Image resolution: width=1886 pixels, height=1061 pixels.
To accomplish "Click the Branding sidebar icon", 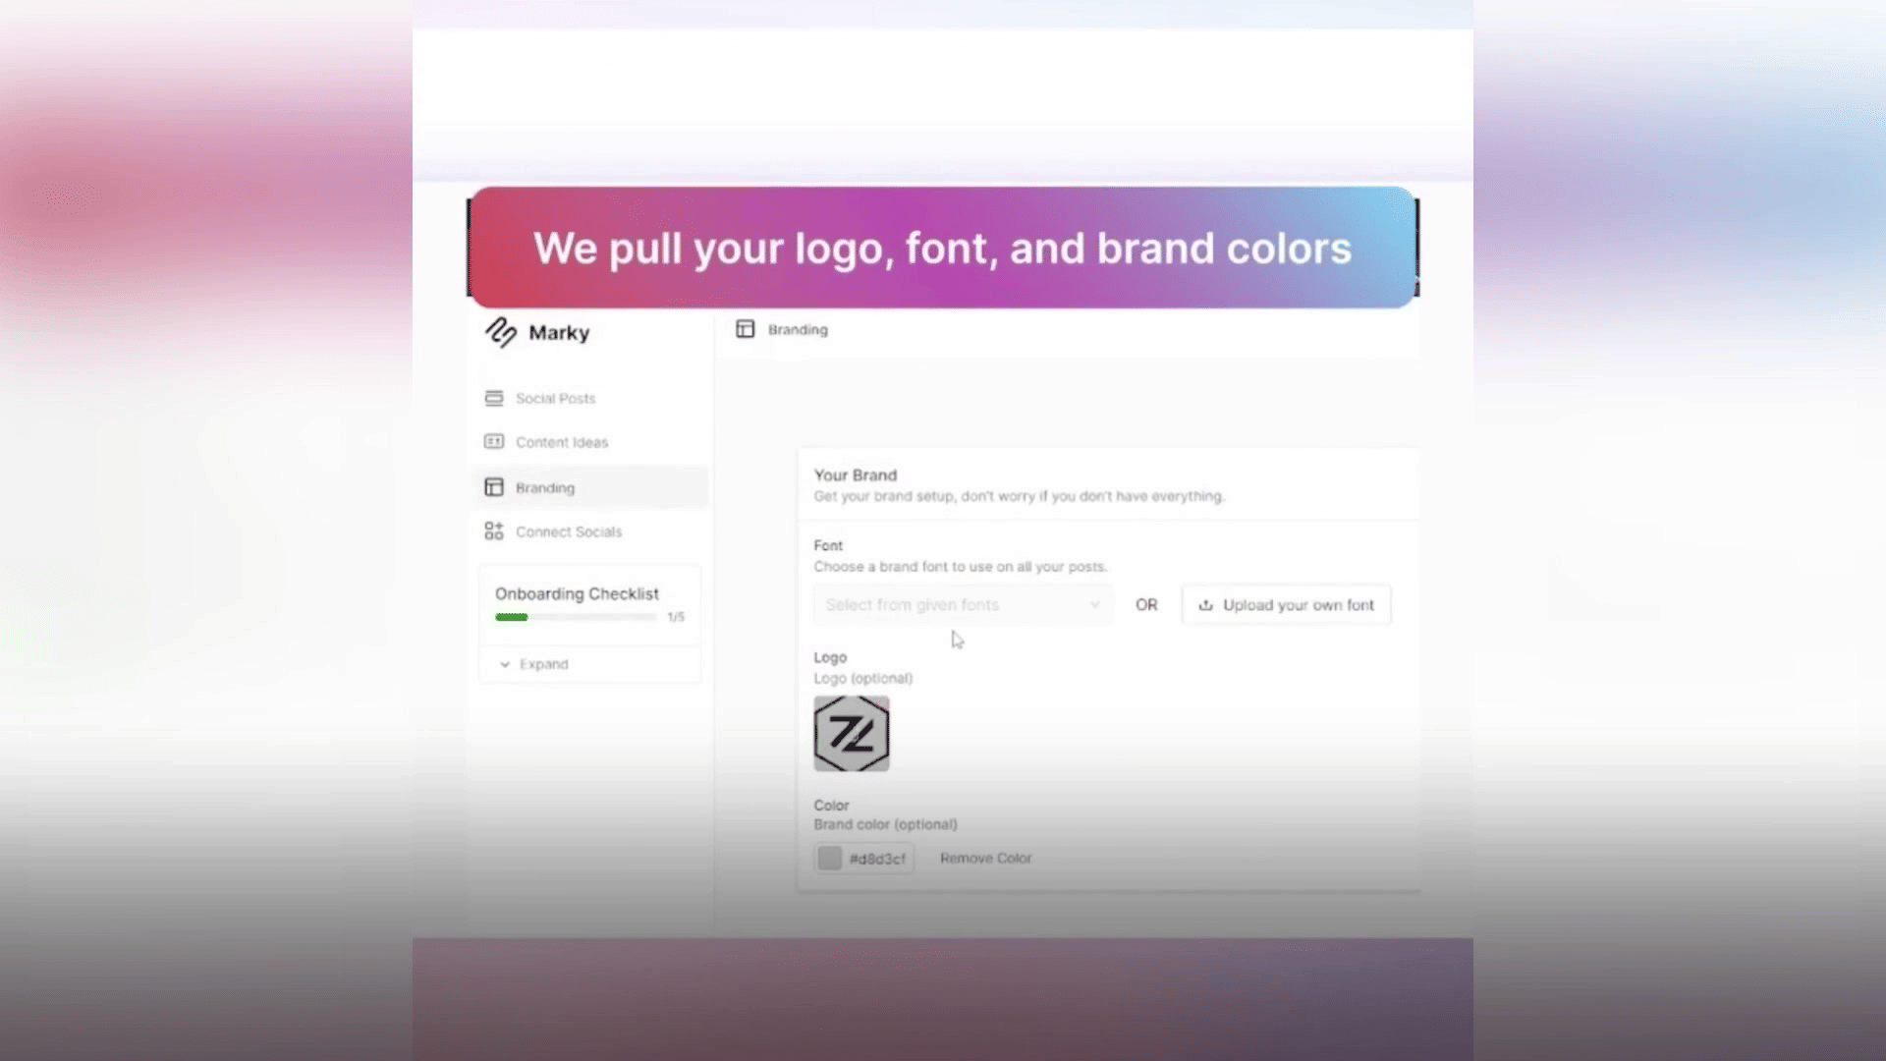I will 494,487.
